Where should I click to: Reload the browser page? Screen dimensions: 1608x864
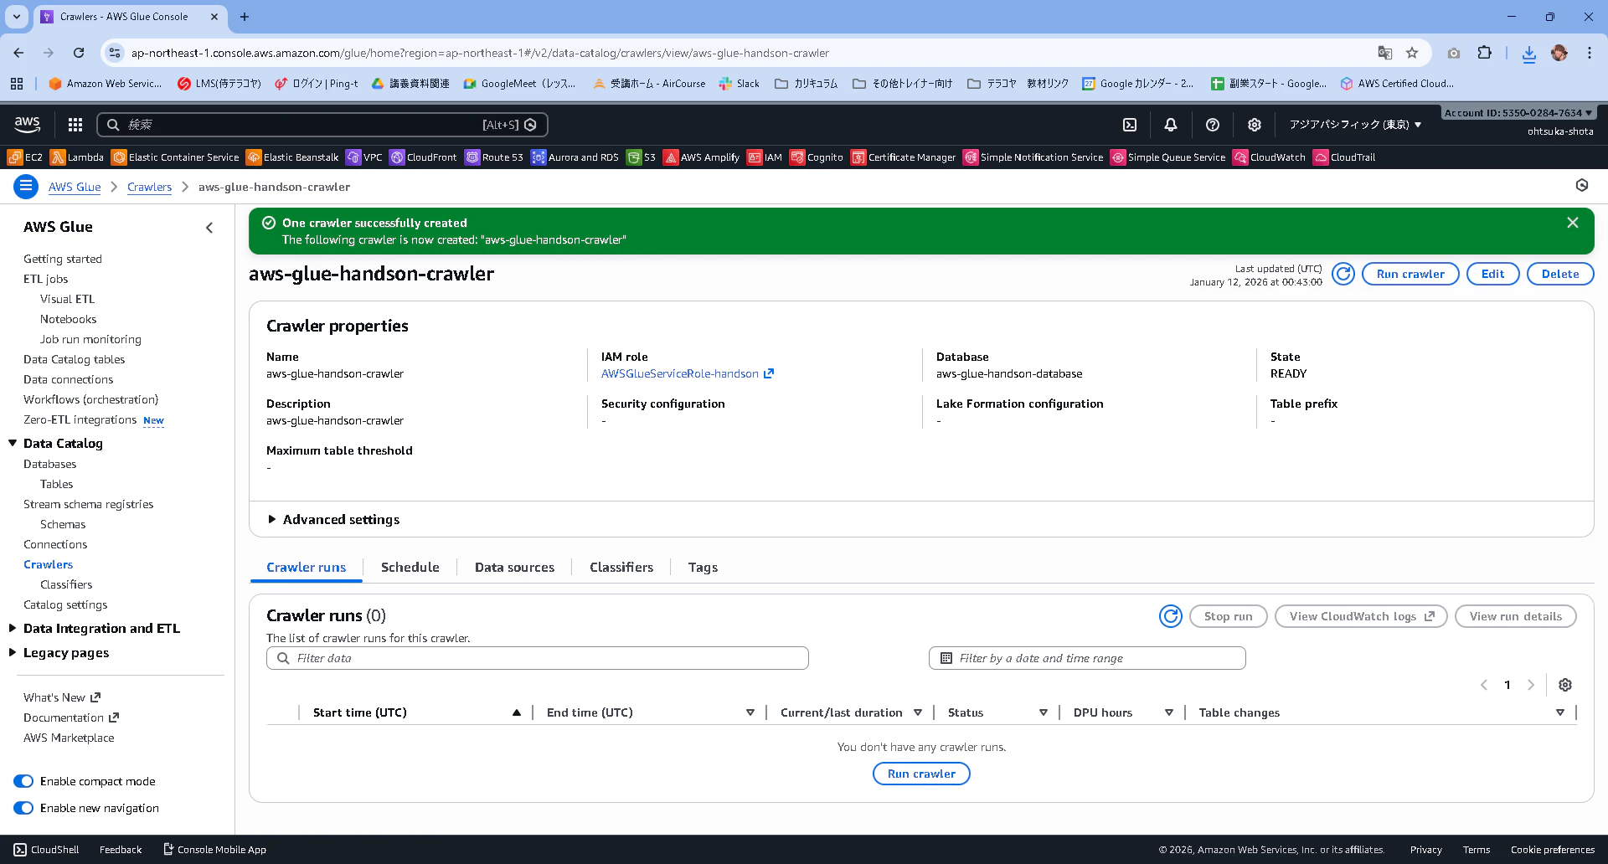(79, 53)
